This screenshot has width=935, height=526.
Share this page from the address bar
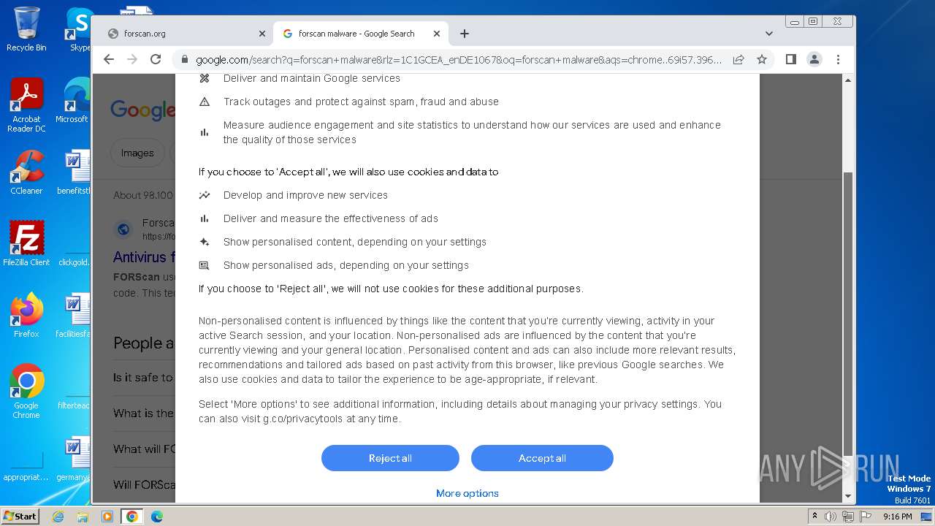[739, 59]
